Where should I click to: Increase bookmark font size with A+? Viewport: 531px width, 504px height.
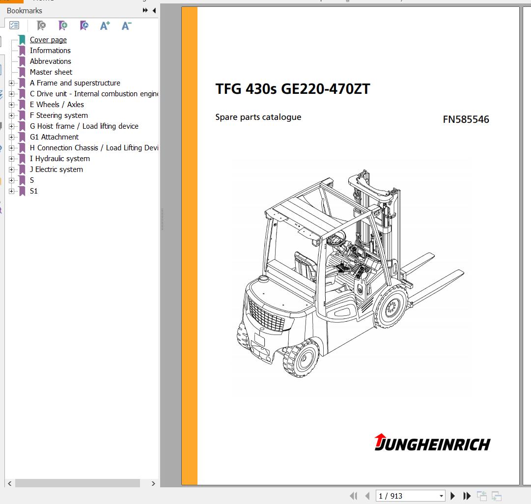pos(105,26)
